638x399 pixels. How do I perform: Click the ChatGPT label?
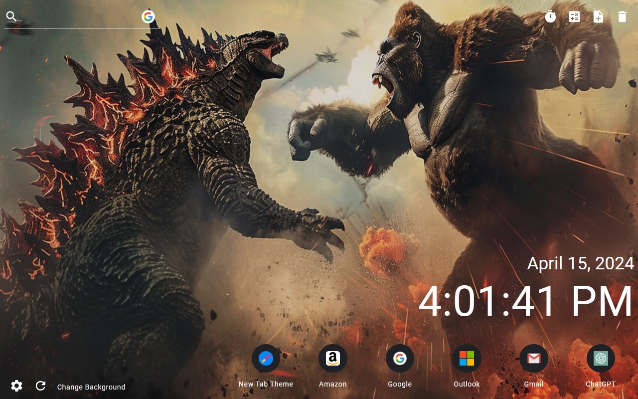coord(601,384)
